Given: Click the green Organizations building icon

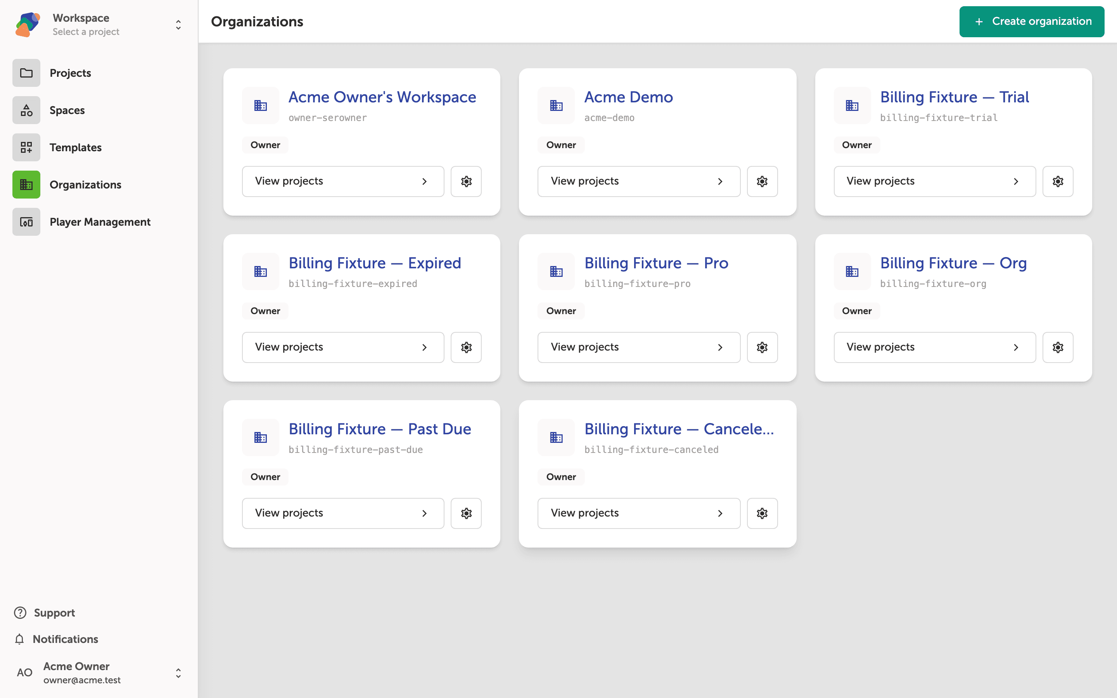Looking at the screenshot, I should pyautogui.click(x=26, y=185).
